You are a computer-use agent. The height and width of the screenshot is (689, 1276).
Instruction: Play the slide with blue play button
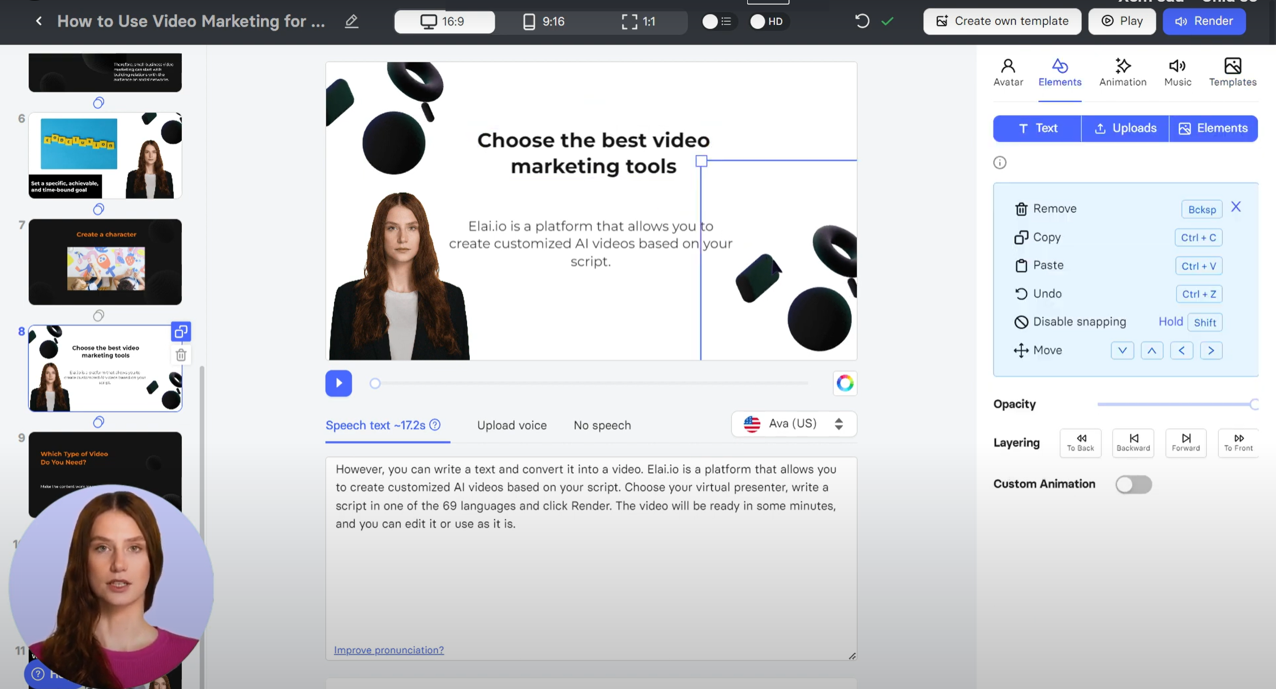339,383
